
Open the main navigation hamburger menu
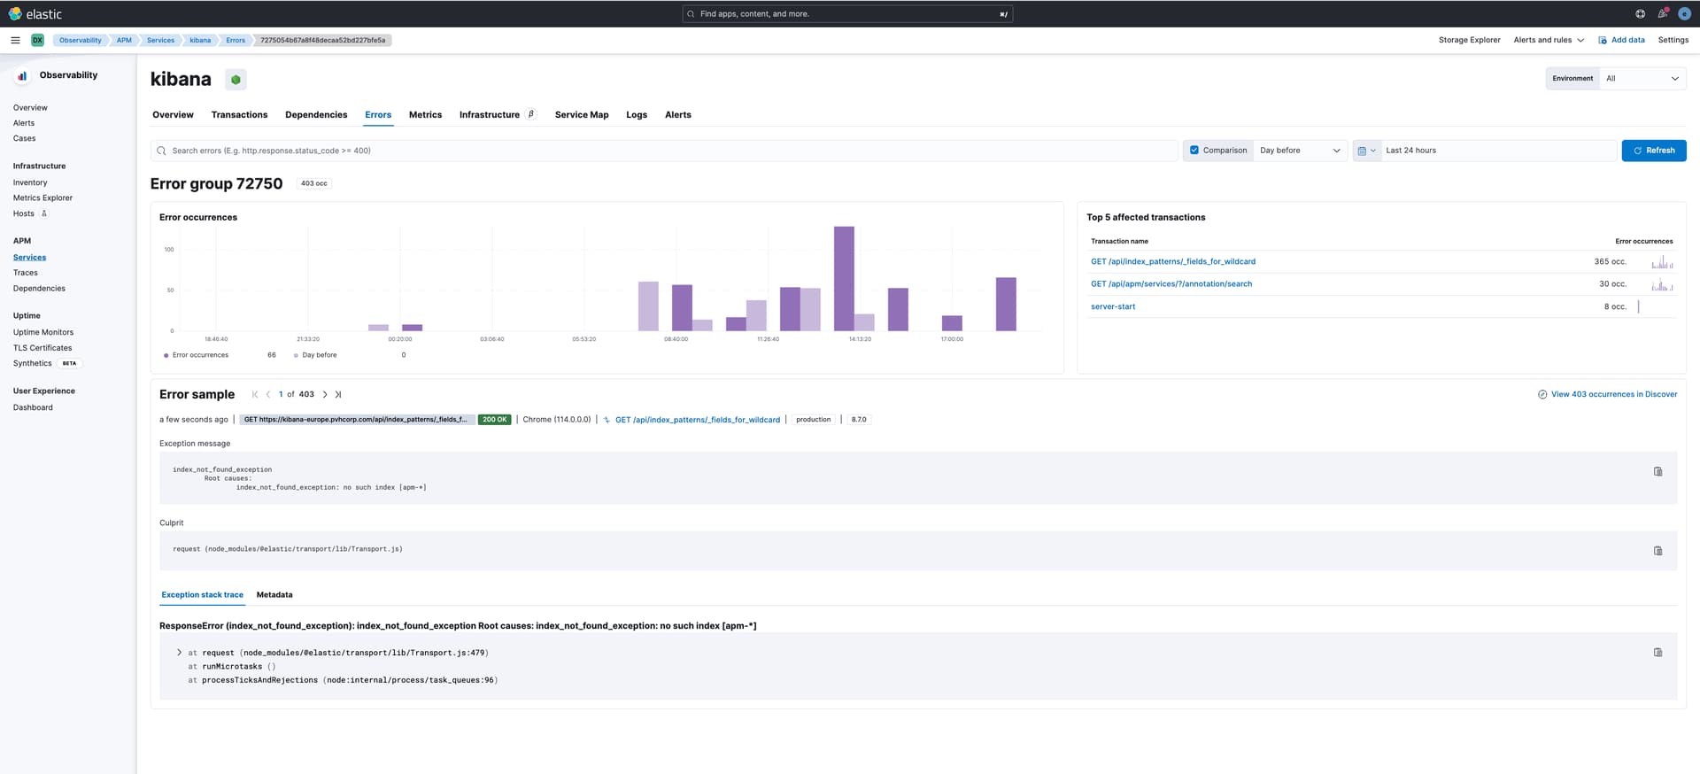15,40
